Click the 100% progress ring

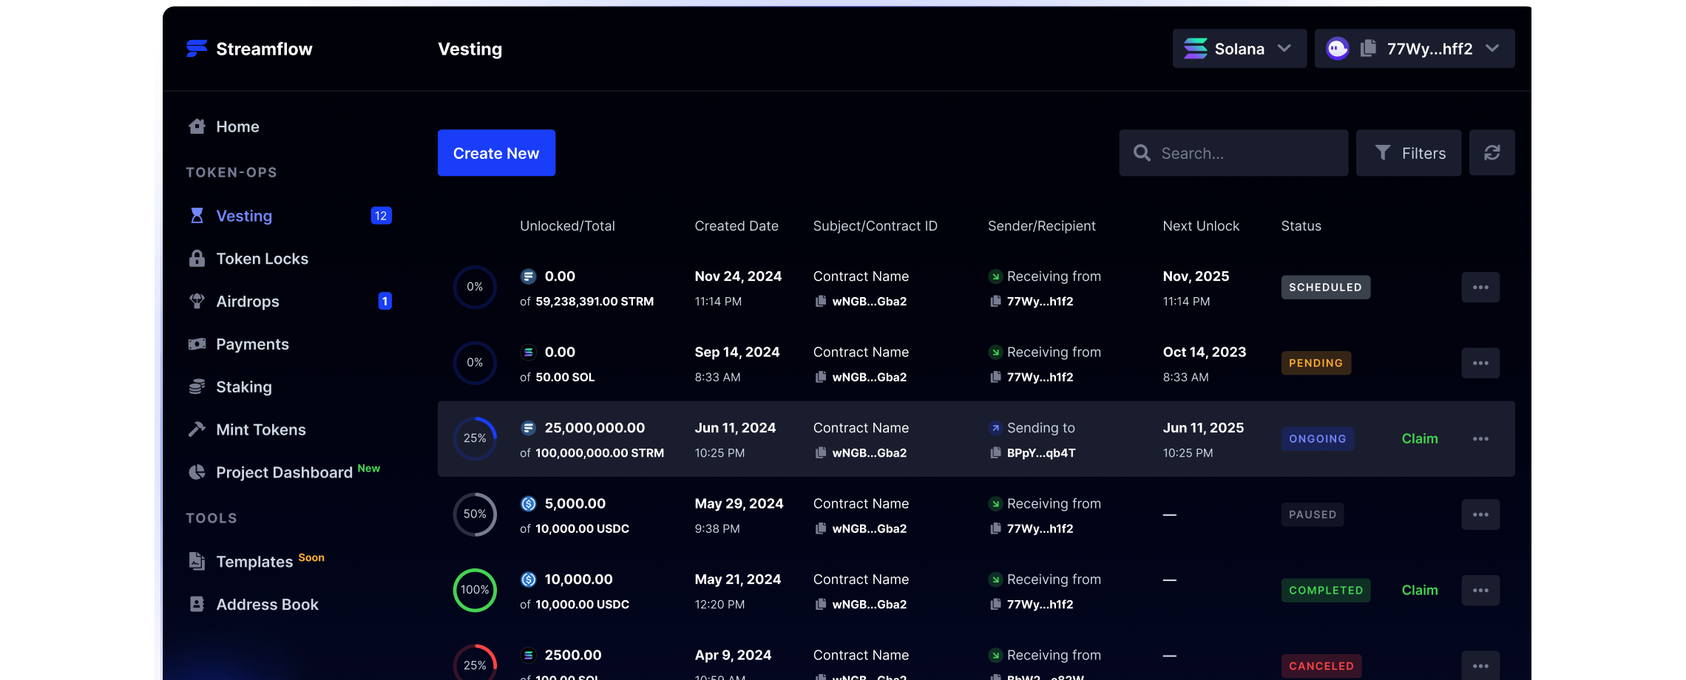click(475, 590)
